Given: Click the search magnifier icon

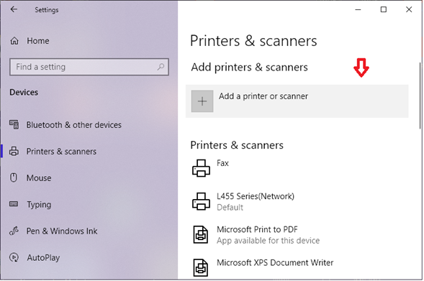Looking at the screenshot, I should (161, 67).
